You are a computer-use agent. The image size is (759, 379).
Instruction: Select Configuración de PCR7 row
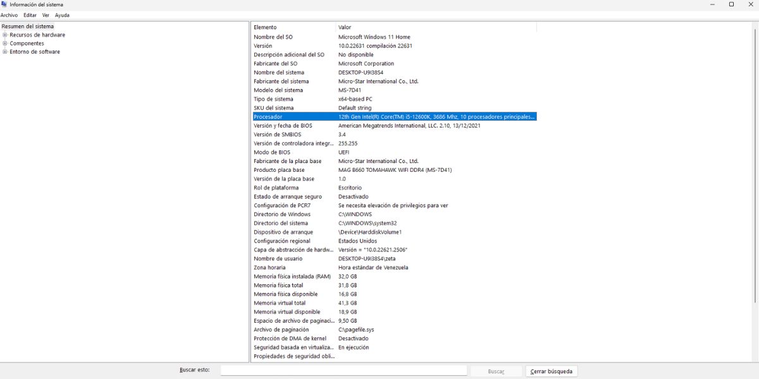394,205
